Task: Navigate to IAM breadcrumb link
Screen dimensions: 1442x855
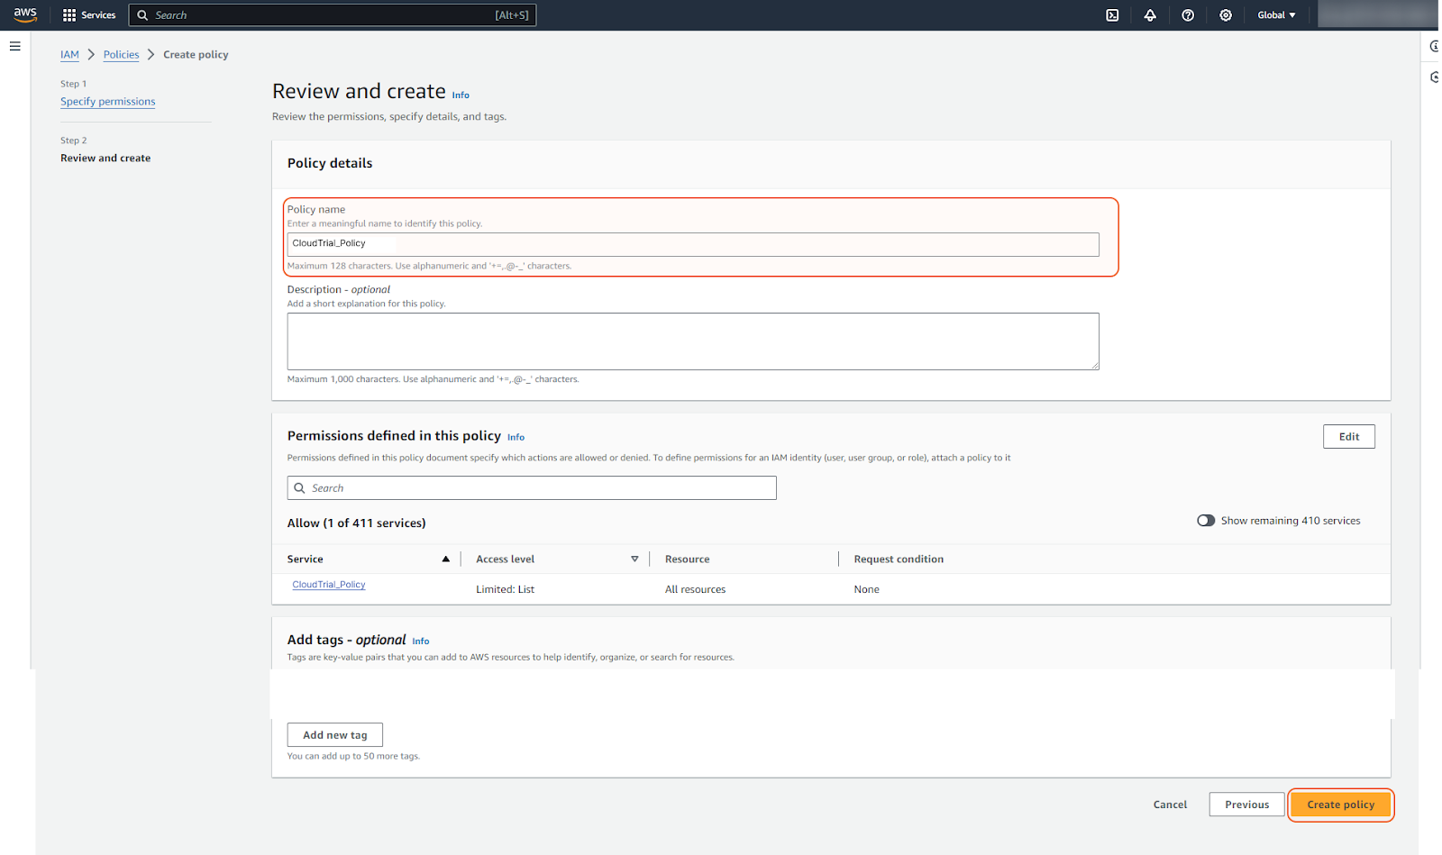Action: 69,55
